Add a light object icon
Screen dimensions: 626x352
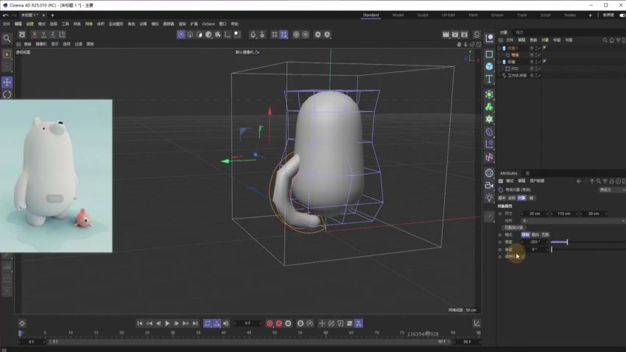489,197
